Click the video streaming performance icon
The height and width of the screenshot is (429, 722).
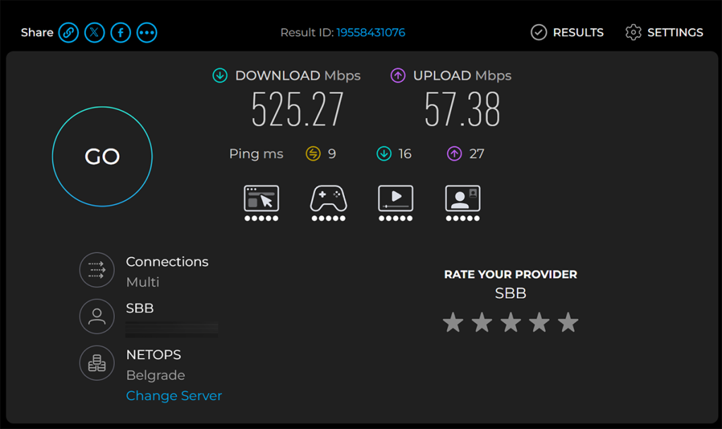(x=396, y=203)
